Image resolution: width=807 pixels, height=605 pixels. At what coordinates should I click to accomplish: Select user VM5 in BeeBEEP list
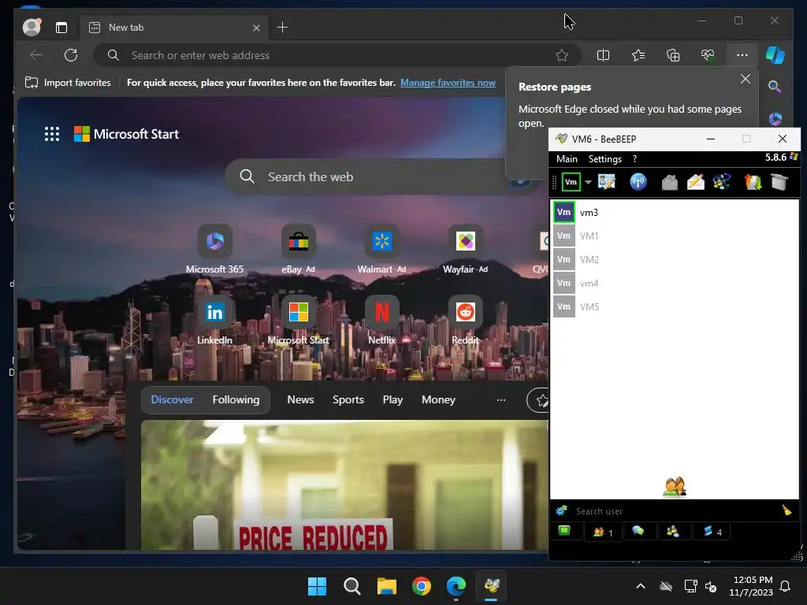pos(675,307)
